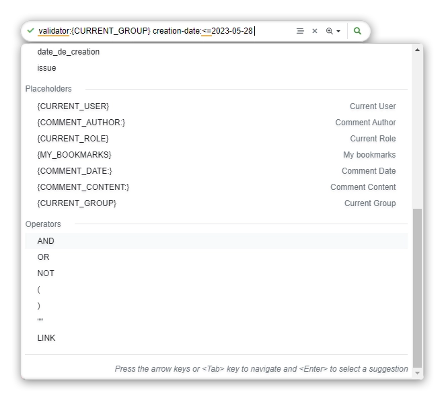Click the Current Role description label
This screenshot has height=400, width=444.
click(373, 139)
